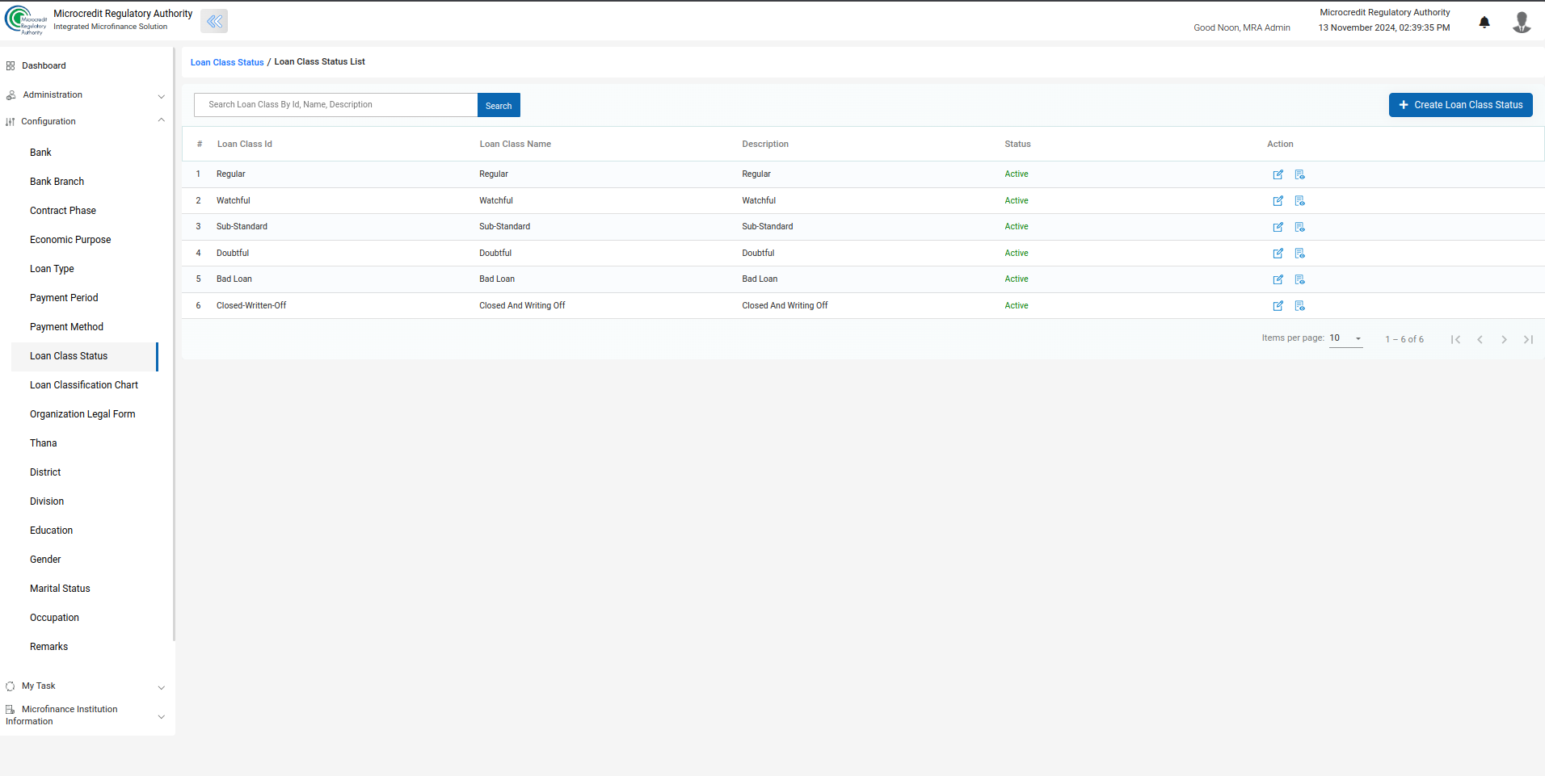Open notifications bell icon
This screenshot has height=776, width=1545.
[1484, 22]
